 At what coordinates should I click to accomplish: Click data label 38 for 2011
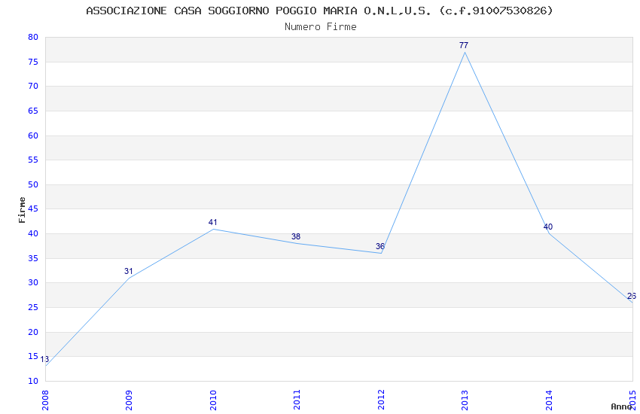click(296, 236)
